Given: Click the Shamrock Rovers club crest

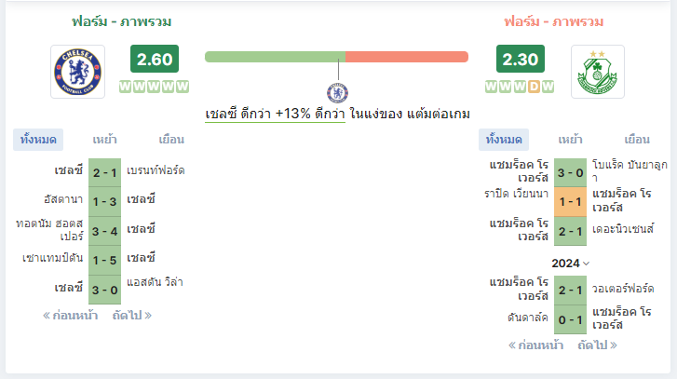Looking at the screenshot, I should [598, 72].
